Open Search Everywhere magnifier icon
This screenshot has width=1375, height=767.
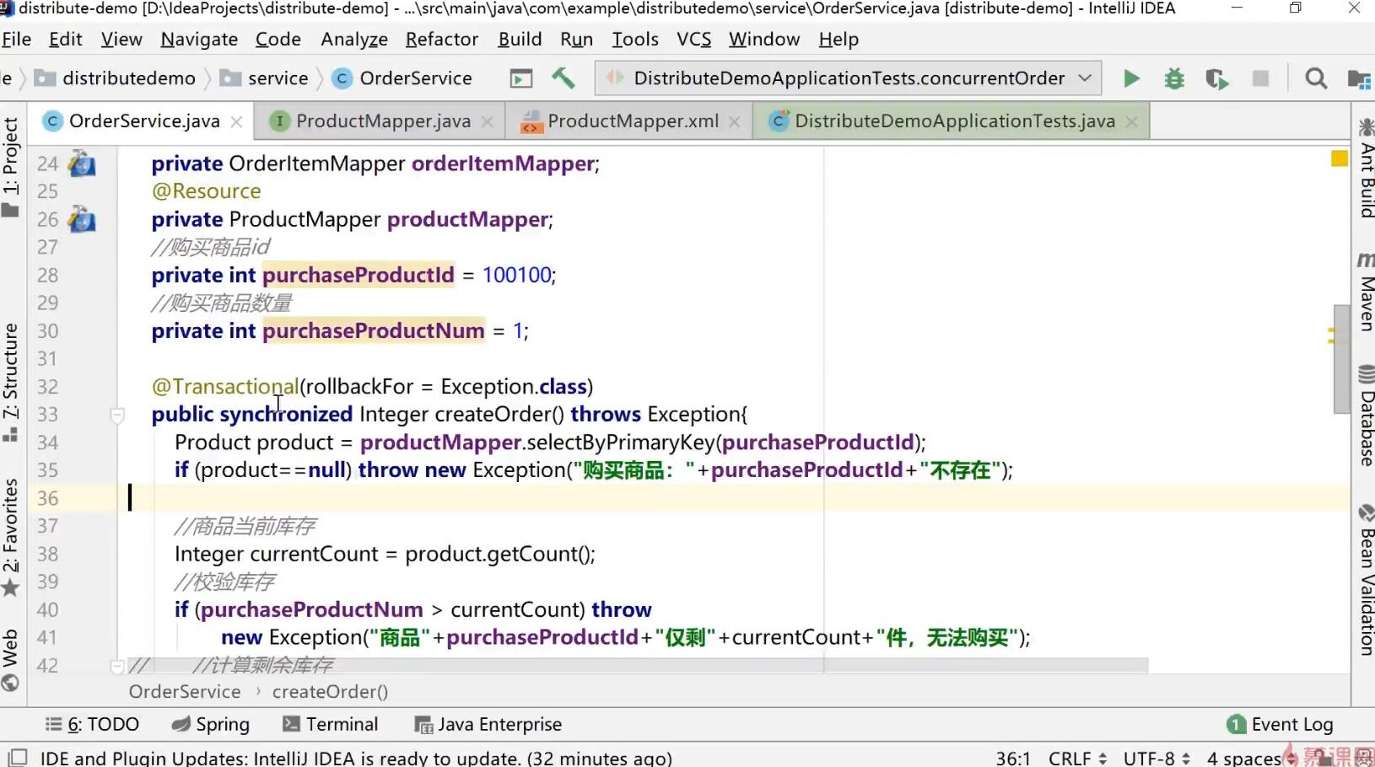click(x=1315, y=79)
